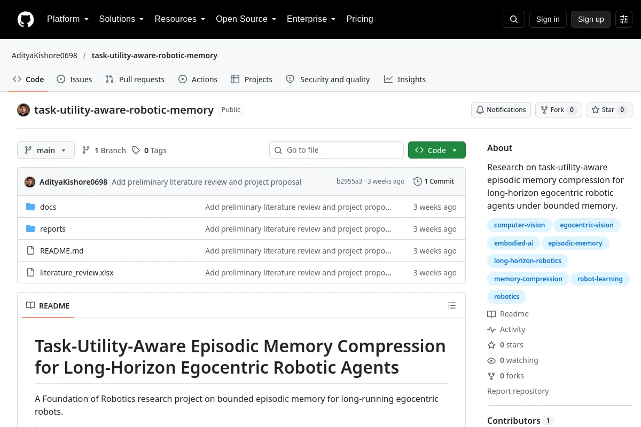Click the repository owner avatar near title
Viewport: 641px width, 427px height.
click(24, 110)
